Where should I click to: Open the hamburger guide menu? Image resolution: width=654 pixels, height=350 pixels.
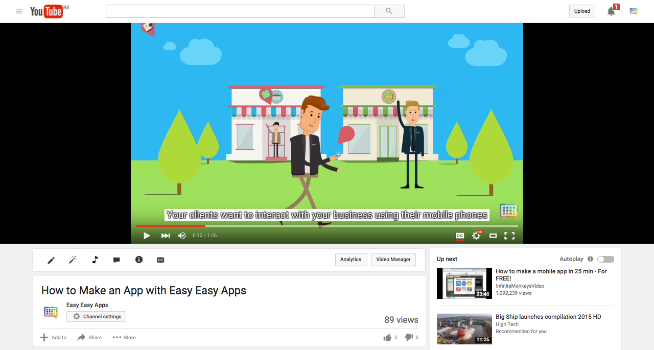(x=19, y=11)
